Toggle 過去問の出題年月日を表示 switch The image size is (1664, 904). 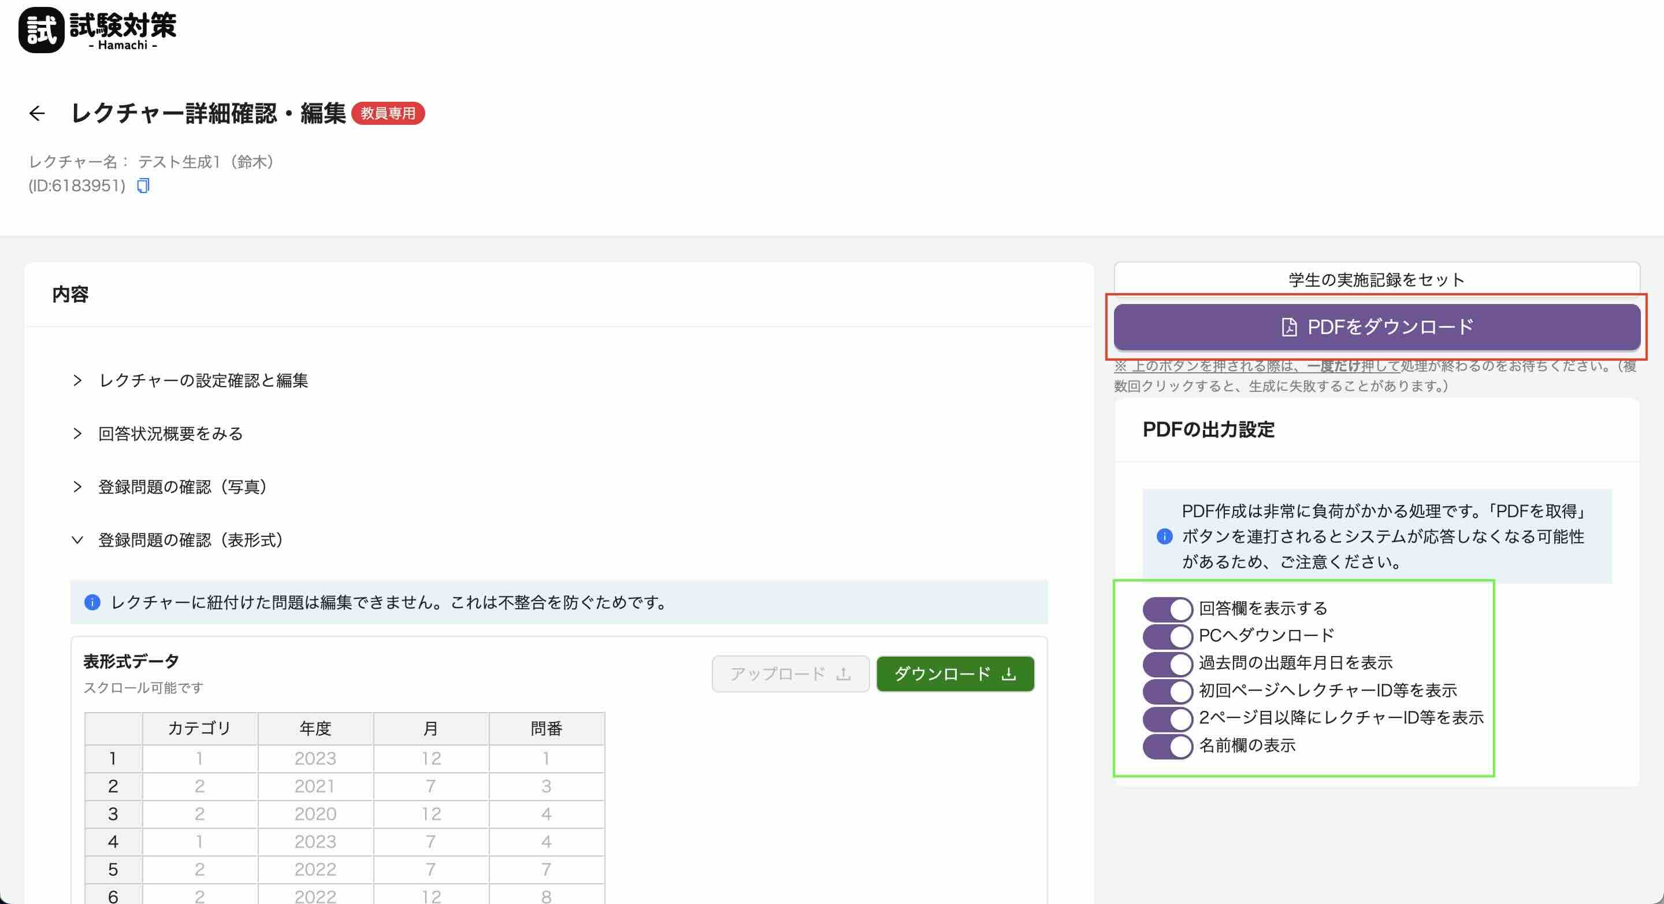point(1167,663)
